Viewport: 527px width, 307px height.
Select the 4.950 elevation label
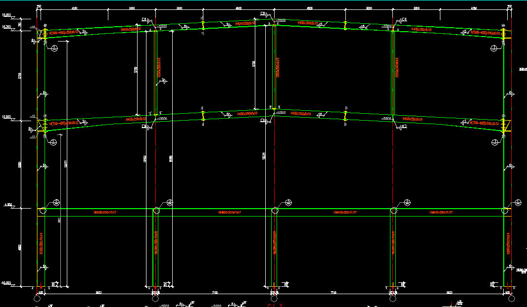point(8,205)
